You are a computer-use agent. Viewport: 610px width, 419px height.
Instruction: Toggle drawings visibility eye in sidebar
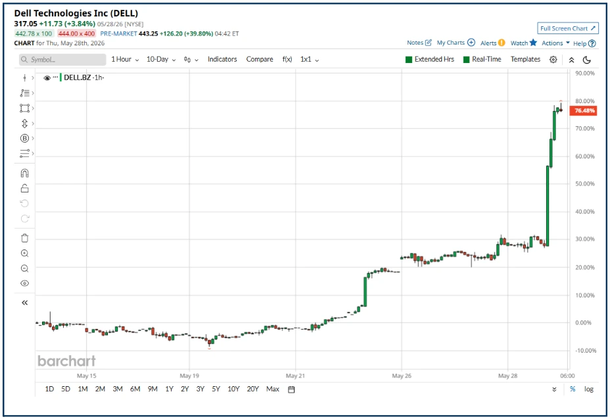24,283
